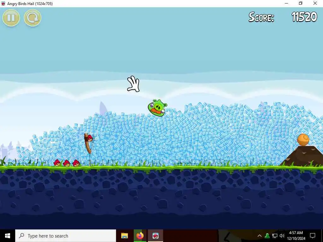The height and width of the screenshot is (242, 323).
Task: Click the brown dirt mound
Action: [x=302, y=156]
